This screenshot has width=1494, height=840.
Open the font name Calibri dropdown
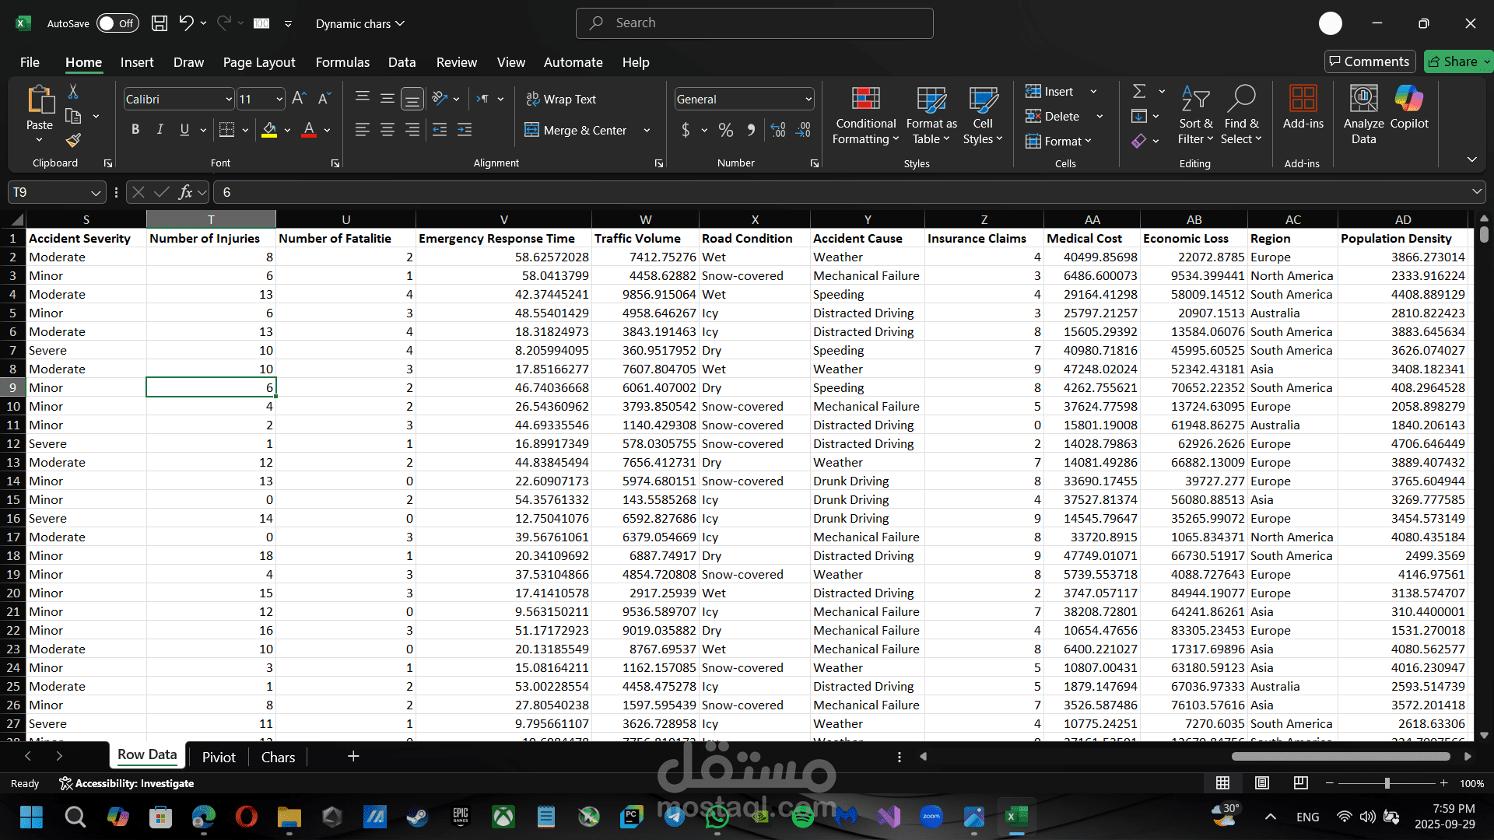229,100
